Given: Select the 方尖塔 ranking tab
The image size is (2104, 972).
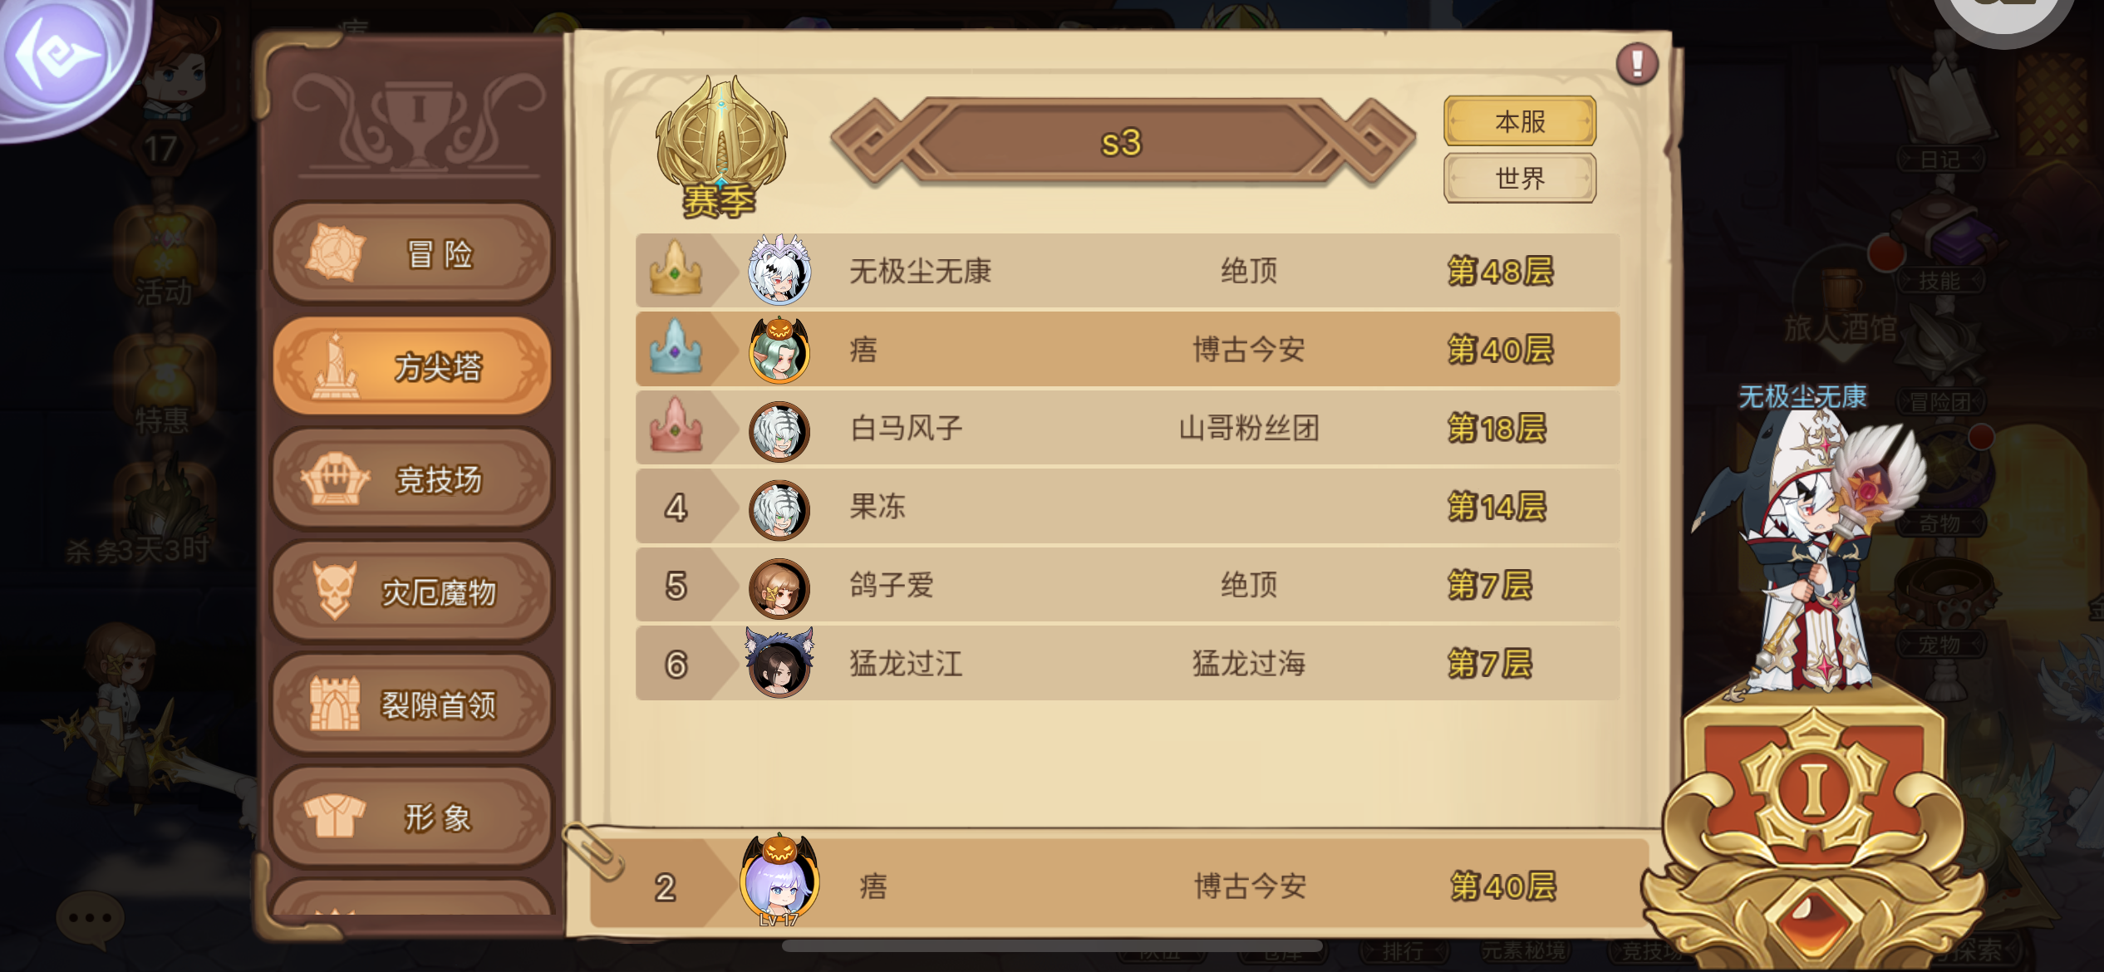Looking at the screenshot, I should click(412, 366).
